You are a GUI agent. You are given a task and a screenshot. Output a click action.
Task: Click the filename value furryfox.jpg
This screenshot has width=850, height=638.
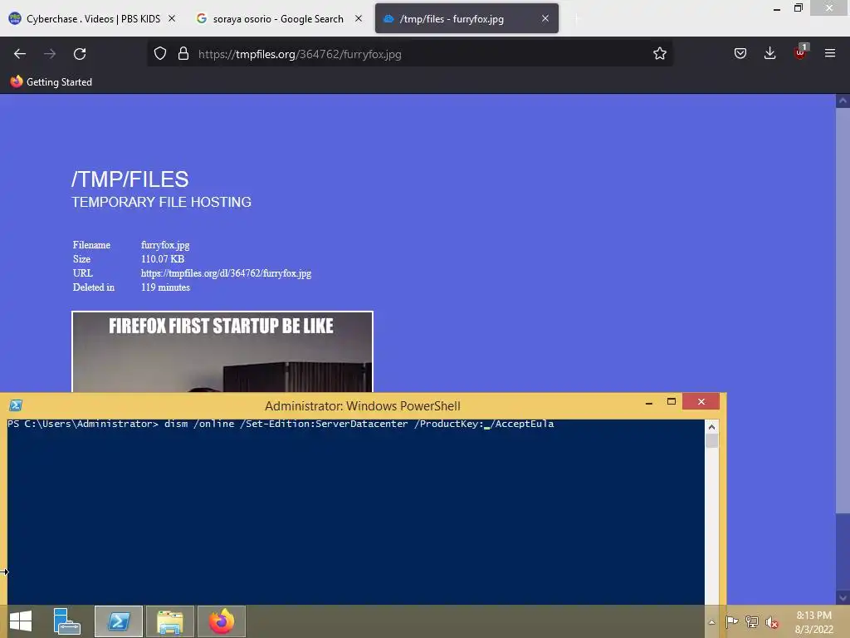click(x=165, y=245)
